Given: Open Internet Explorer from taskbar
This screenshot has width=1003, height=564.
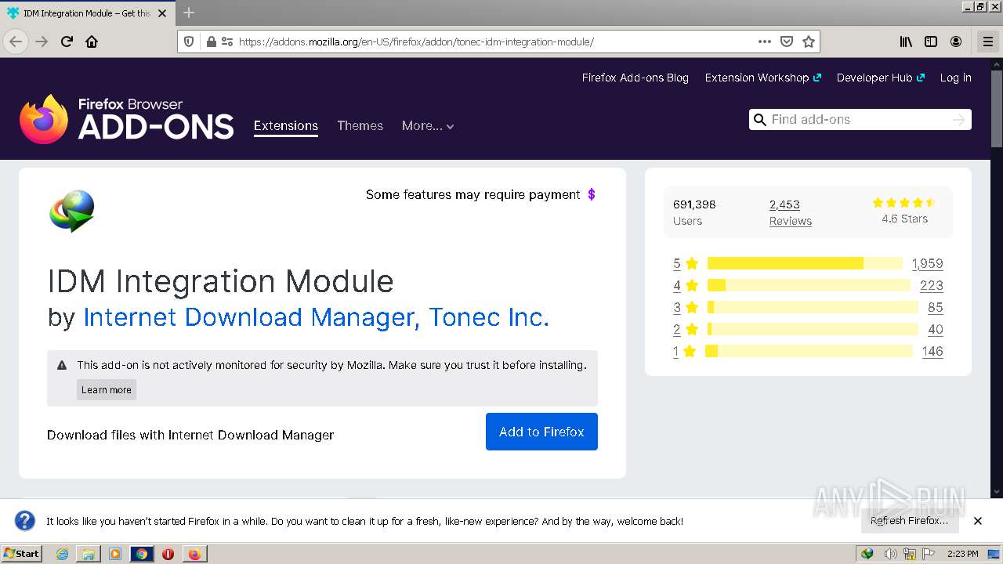Looking at the screenshot, I should click(62, 554).
